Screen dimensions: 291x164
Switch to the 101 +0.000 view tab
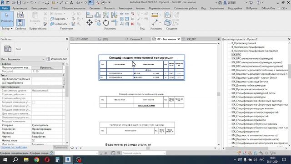82,39
